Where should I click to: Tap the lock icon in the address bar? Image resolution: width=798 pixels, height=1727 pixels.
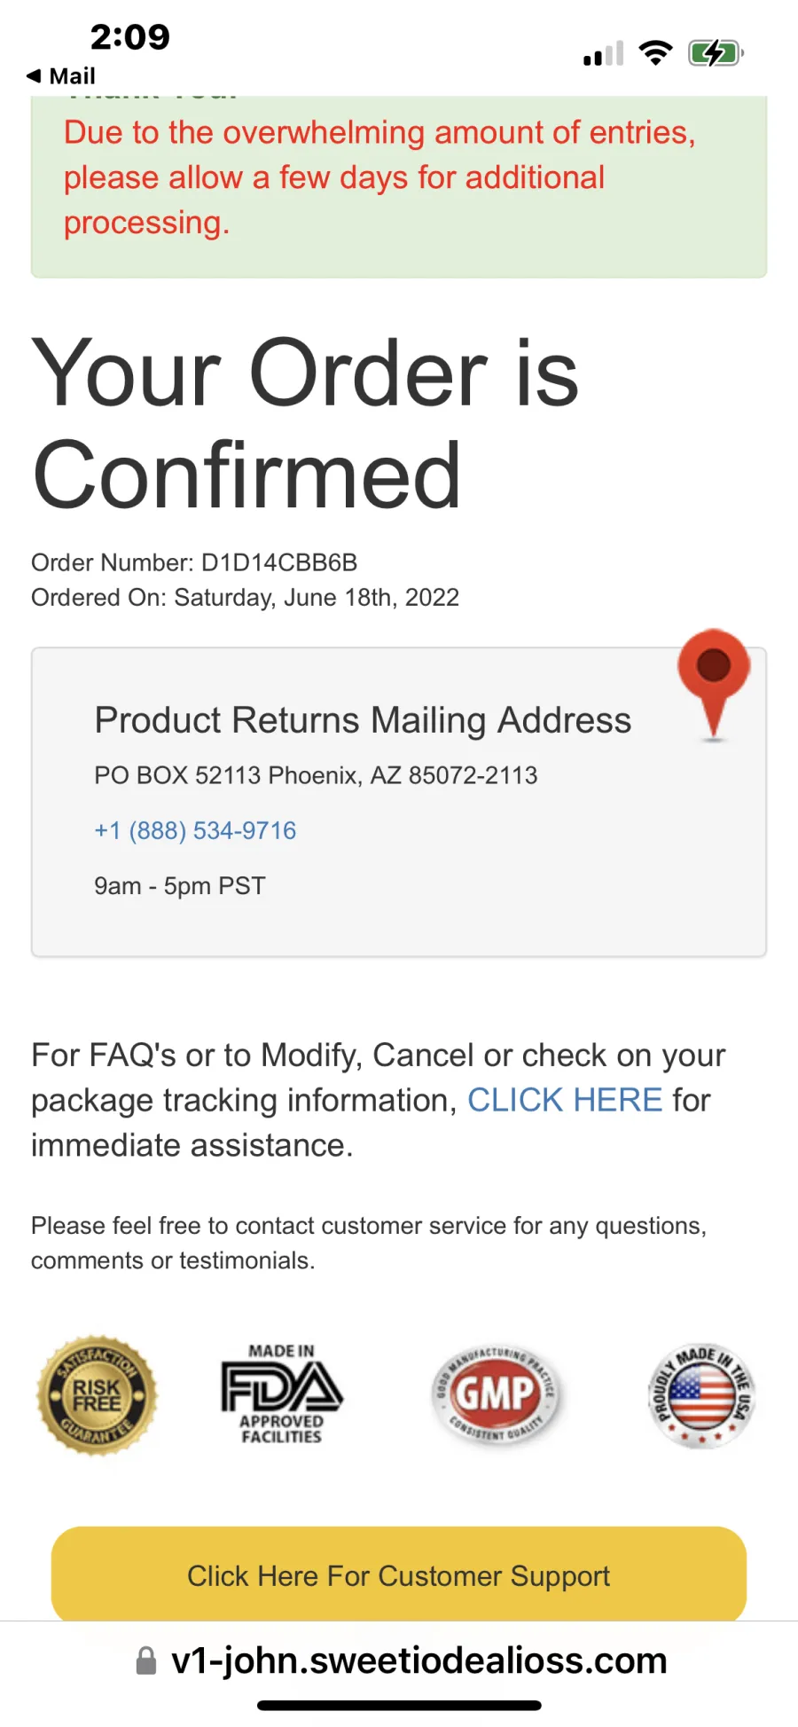[146, 1660]
